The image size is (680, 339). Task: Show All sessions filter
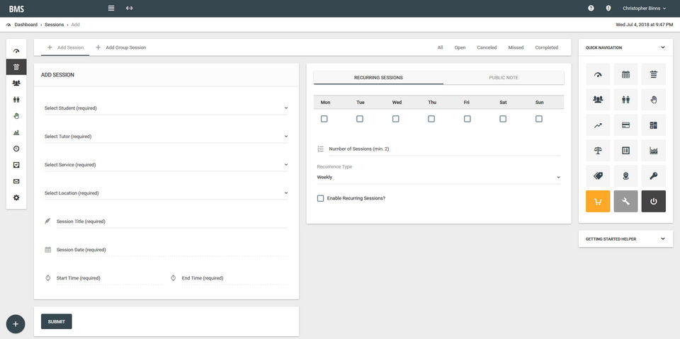(x=440, y=47)
